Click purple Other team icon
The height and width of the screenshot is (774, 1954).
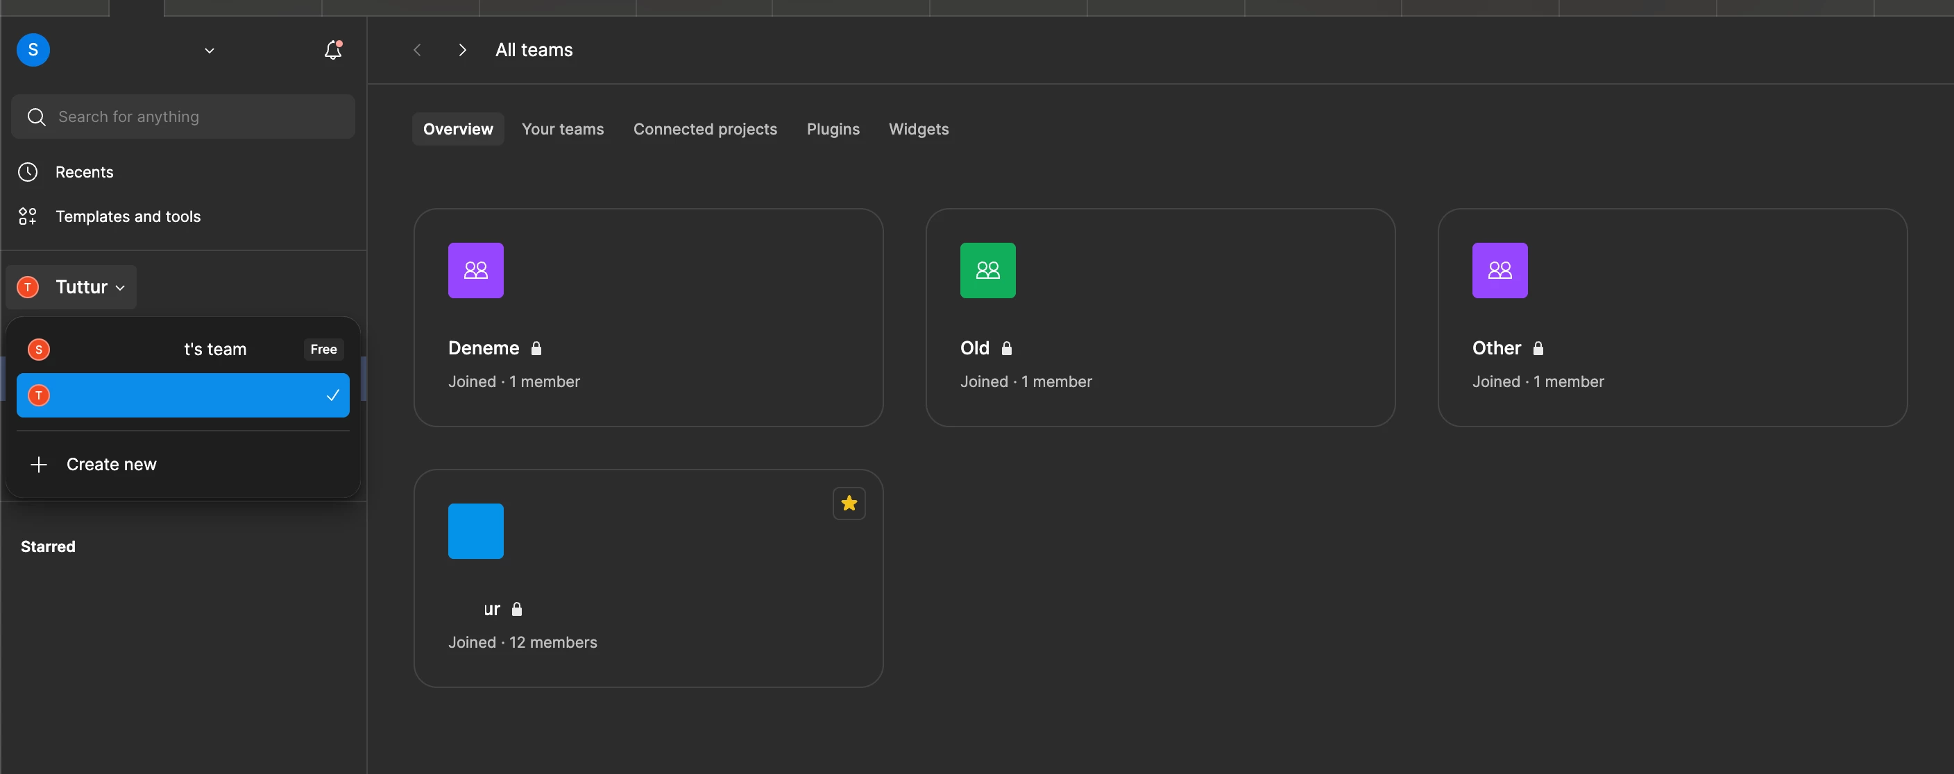(x=1500, y=270)
